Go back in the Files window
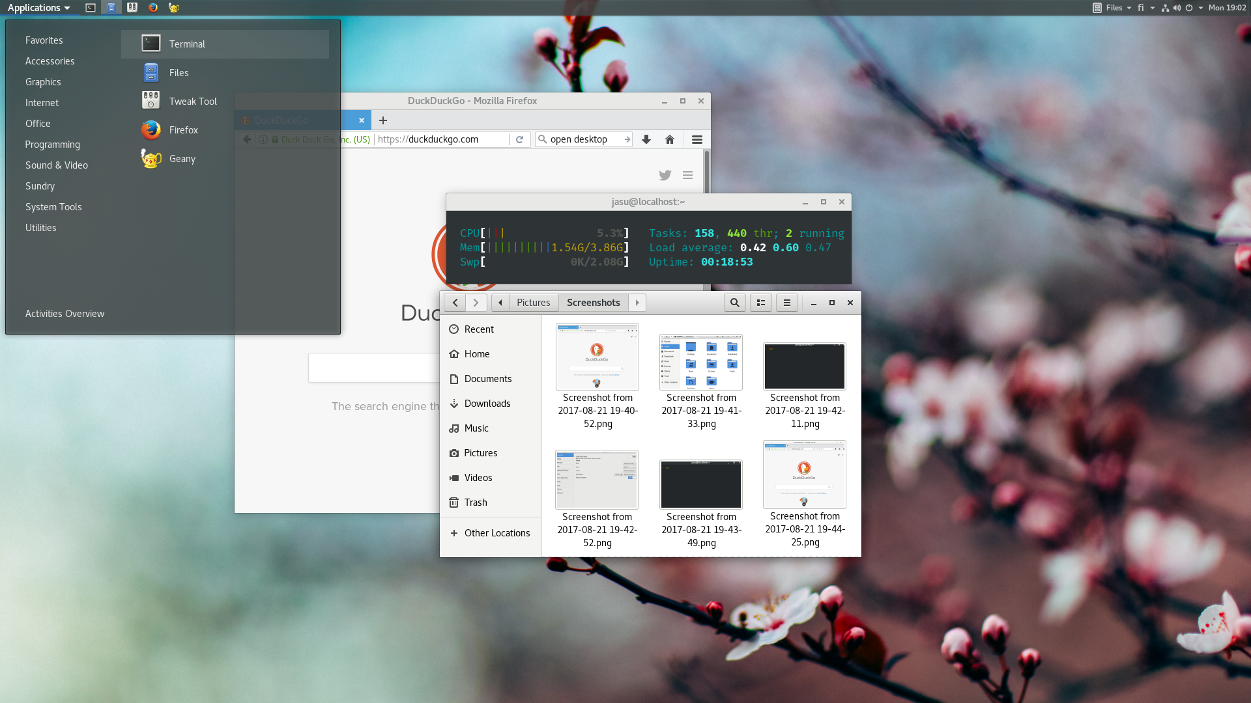Viewport: 1251px width, 703px height. 455,303
